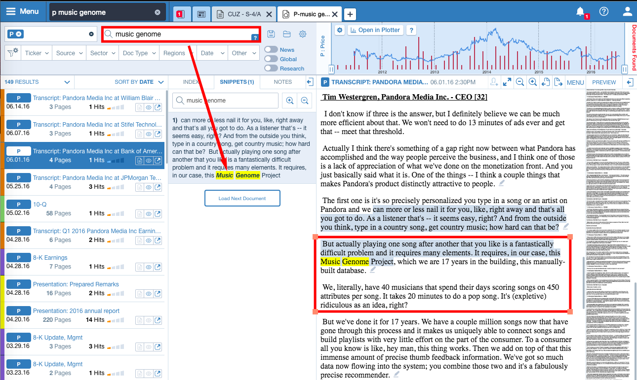The width and height of the screenshot is (637, 380).
Task: Open the help question mark in header
Action: pyautogui.click(x=604, y=11)
